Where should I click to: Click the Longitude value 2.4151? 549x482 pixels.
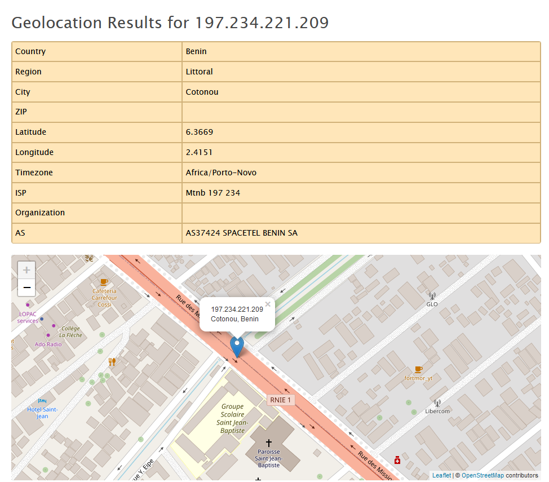[200, 152]
